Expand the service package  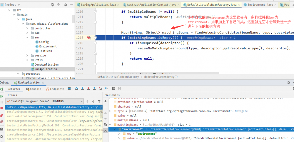click(27, 56)
